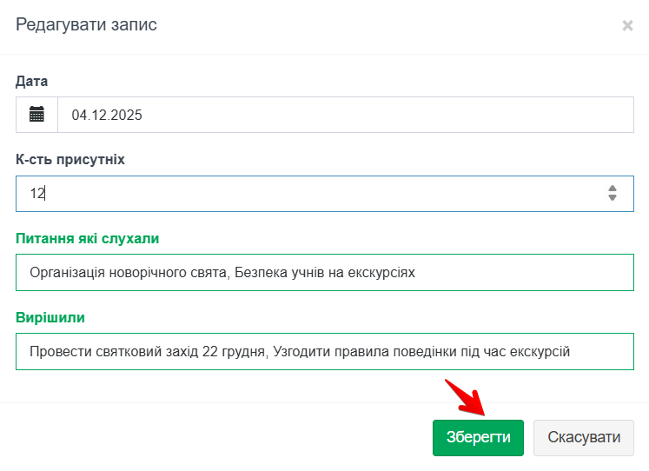Click the green Вирішили label

(x=50, y=317)
